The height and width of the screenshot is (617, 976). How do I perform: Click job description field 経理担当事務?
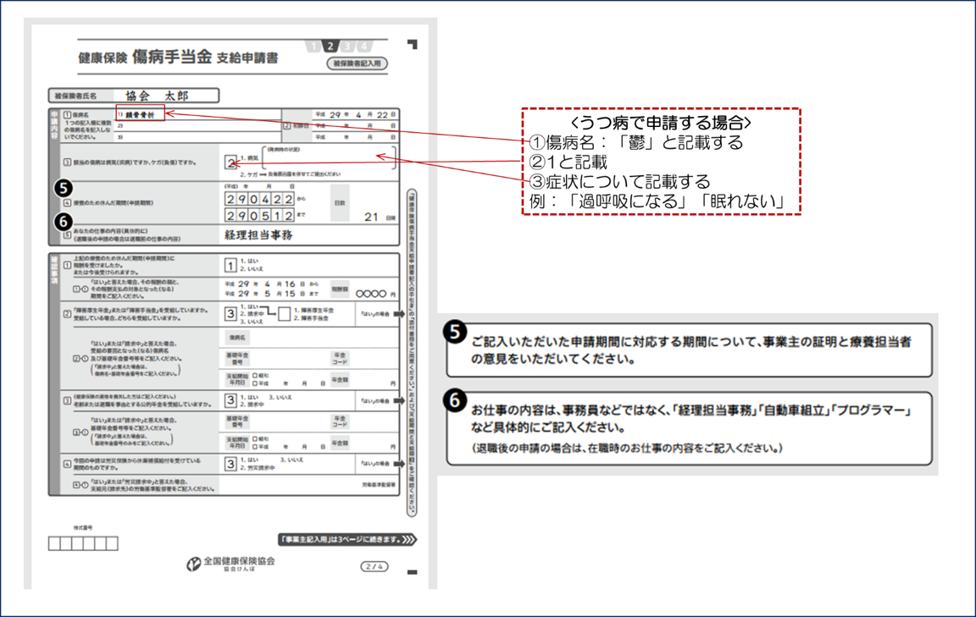click(259, 235)
